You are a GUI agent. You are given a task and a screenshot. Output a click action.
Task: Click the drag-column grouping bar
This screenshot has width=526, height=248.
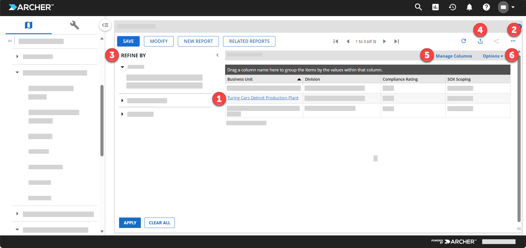pyautogui.click(x=368, y=70)
